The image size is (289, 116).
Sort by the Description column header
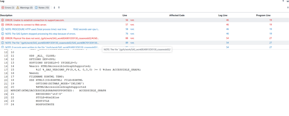pos(6,15)
